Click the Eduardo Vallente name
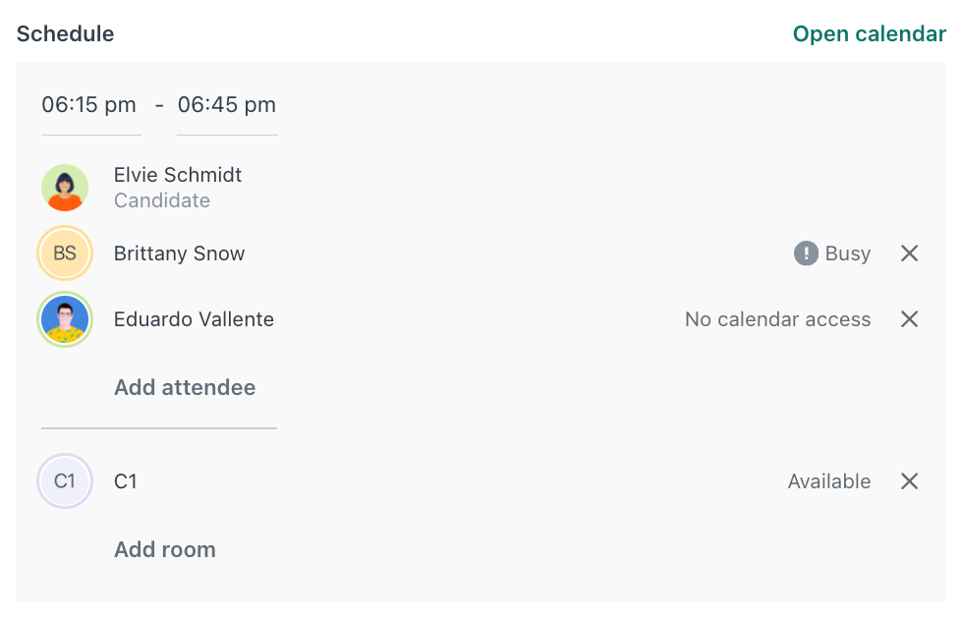This screenshot has width=961, height=617. pos(194,319)
